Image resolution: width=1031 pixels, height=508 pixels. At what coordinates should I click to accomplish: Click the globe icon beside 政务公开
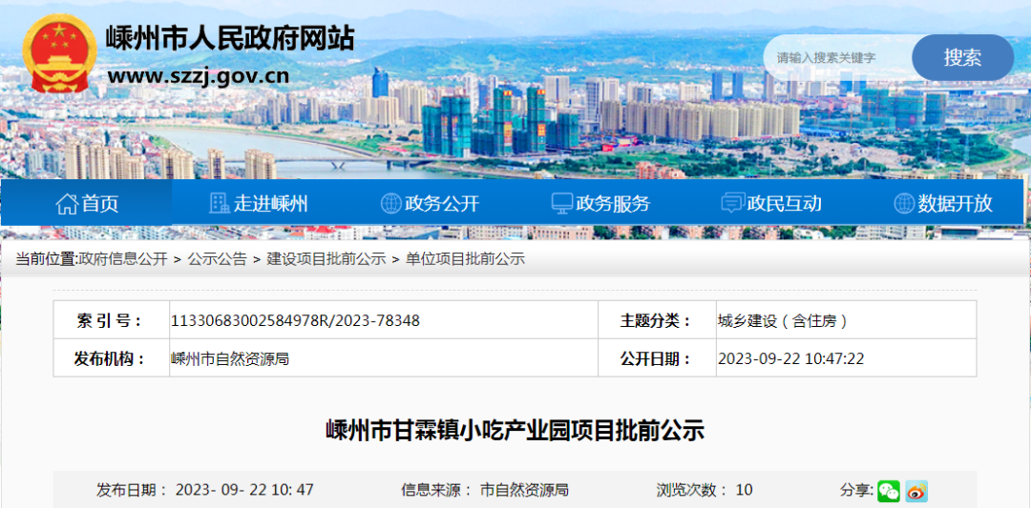coord(390,203)
